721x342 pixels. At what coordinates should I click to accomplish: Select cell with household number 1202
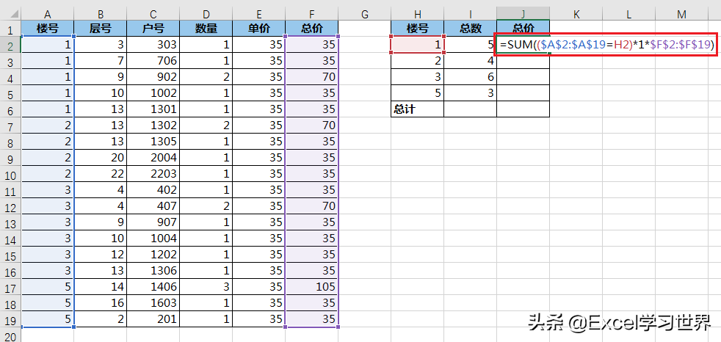point(153,254)
